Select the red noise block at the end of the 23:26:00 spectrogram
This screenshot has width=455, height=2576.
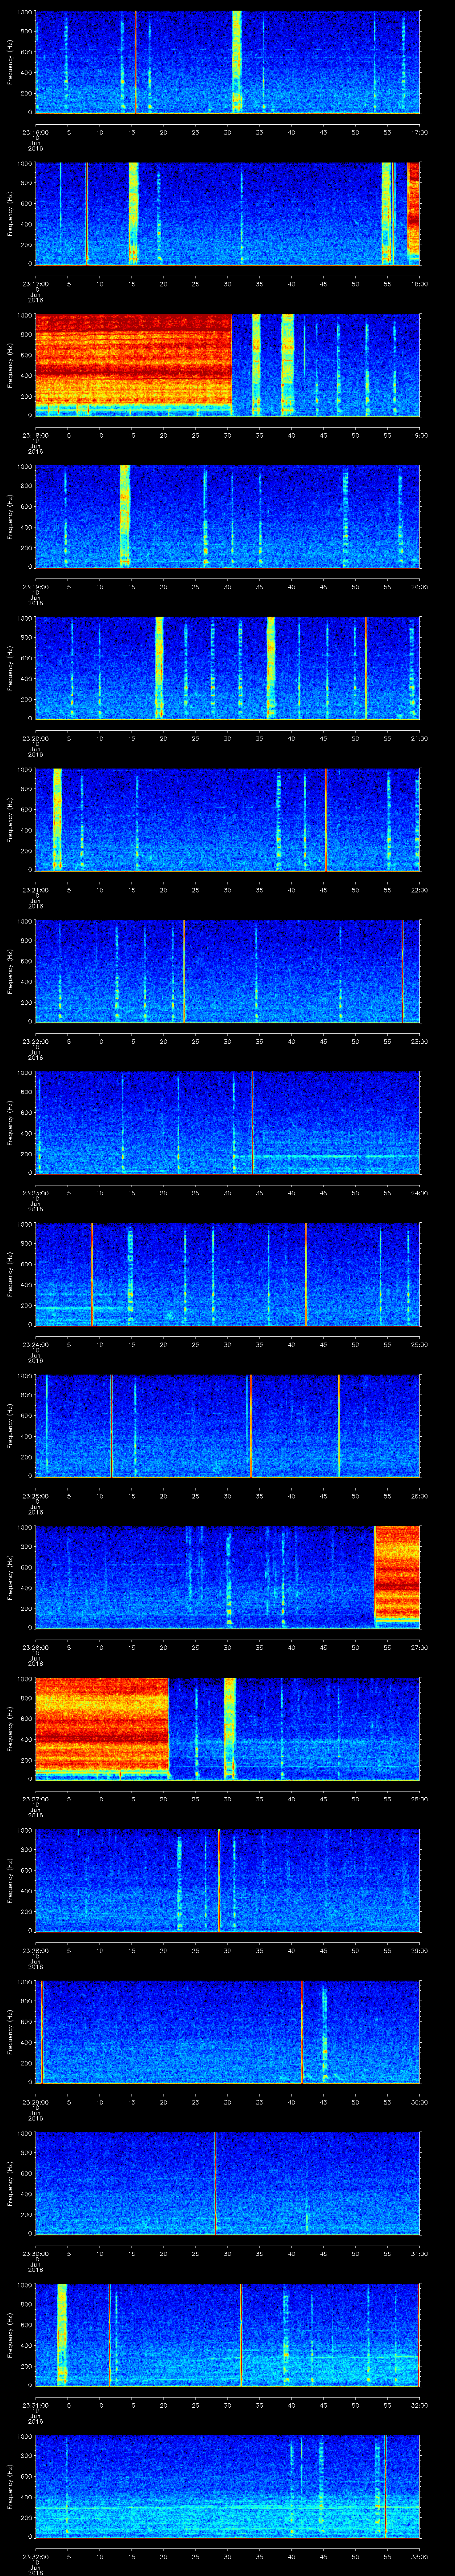coord(397,1577)
